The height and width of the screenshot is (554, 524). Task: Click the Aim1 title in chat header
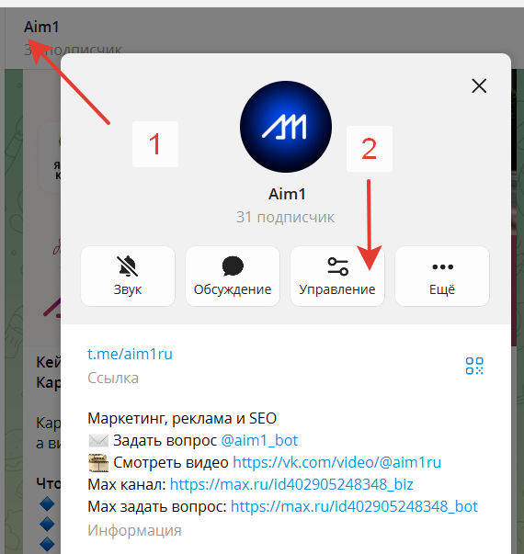[x=41, y=27]
